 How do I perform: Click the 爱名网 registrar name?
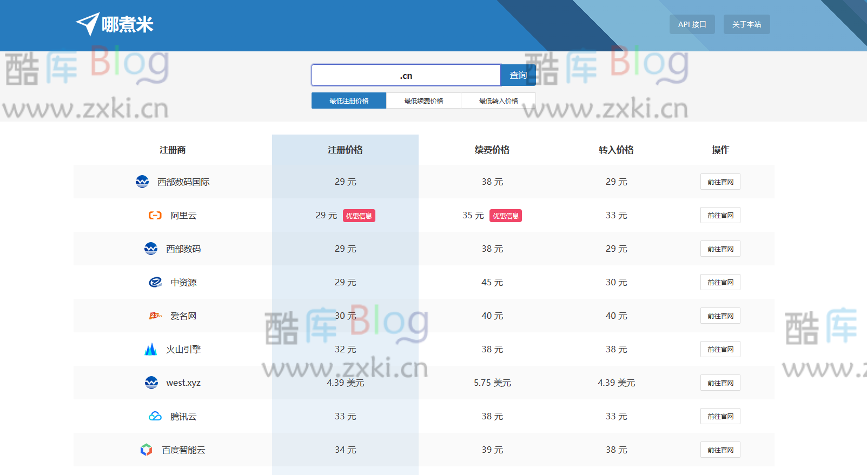(x=183, y=316)
